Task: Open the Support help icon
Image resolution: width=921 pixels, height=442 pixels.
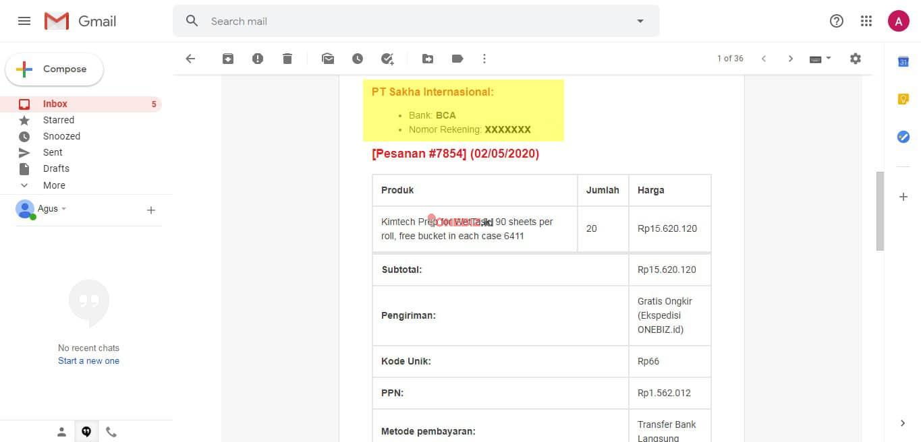Action: [x=837, y=21]
